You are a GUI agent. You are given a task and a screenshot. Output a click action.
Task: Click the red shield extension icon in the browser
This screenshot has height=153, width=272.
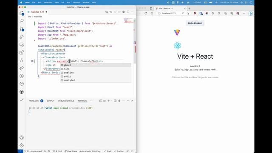coord(195,13)
